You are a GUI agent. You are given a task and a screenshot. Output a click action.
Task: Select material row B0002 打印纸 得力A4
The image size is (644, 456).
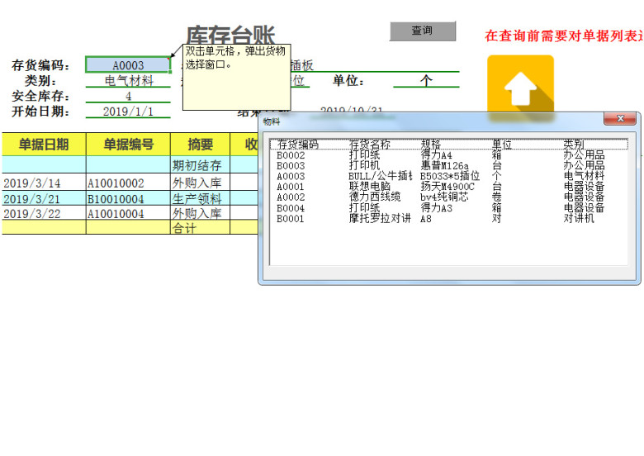pyautogui.click(x=448, y=154)
